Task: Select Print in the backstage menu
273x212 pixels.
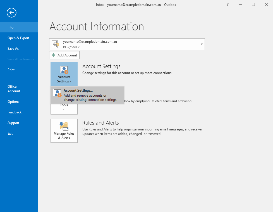Action: click(11, 70)
